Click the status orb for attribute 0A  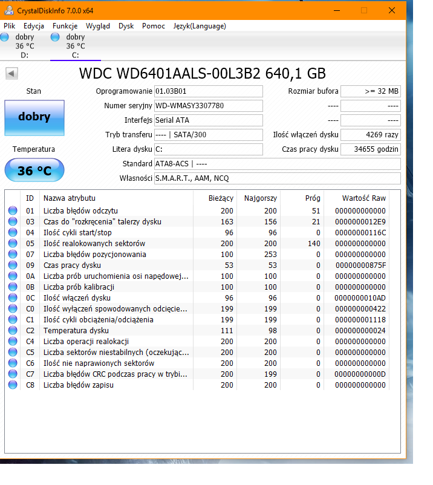pyautogui.click(x=13, y=276)
